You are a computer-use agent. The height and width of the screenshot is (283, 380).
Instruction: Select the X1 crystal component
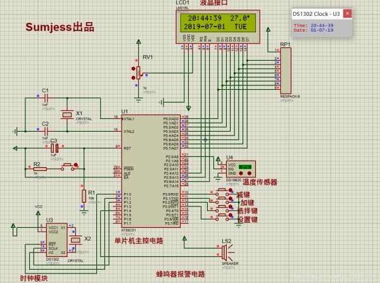pyautogui.click(x=67, y=115)
